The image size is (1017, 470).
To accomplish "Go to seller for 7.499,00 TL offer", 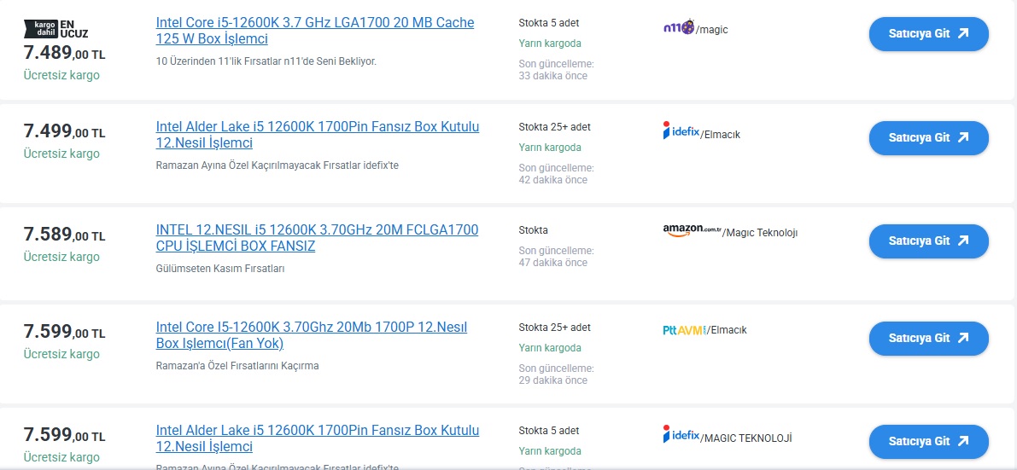I will 929,137.
